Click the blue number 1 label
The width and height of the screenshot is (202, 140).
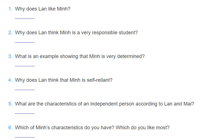pyautogui.click(x=10, y=9)
